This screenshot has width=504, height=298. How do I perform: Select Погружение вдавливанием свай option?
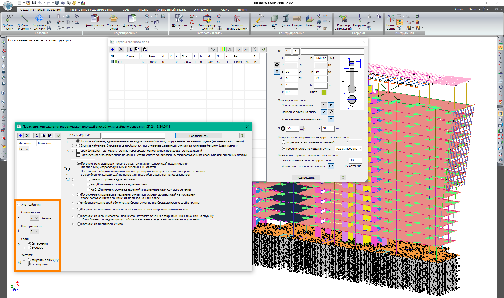(x=79, y=224)
